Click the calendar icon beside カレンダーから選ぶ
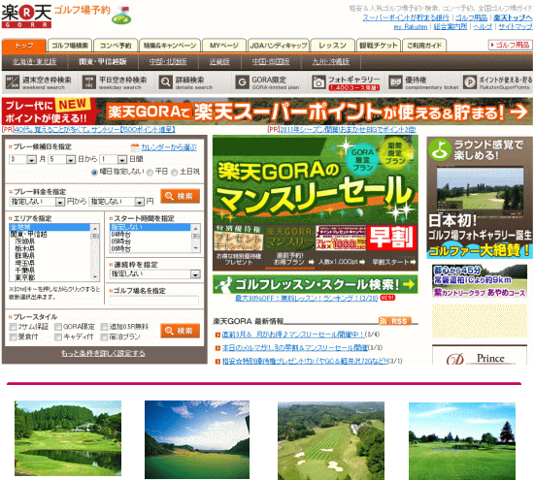Screen dimensions: 534x480 135,147
